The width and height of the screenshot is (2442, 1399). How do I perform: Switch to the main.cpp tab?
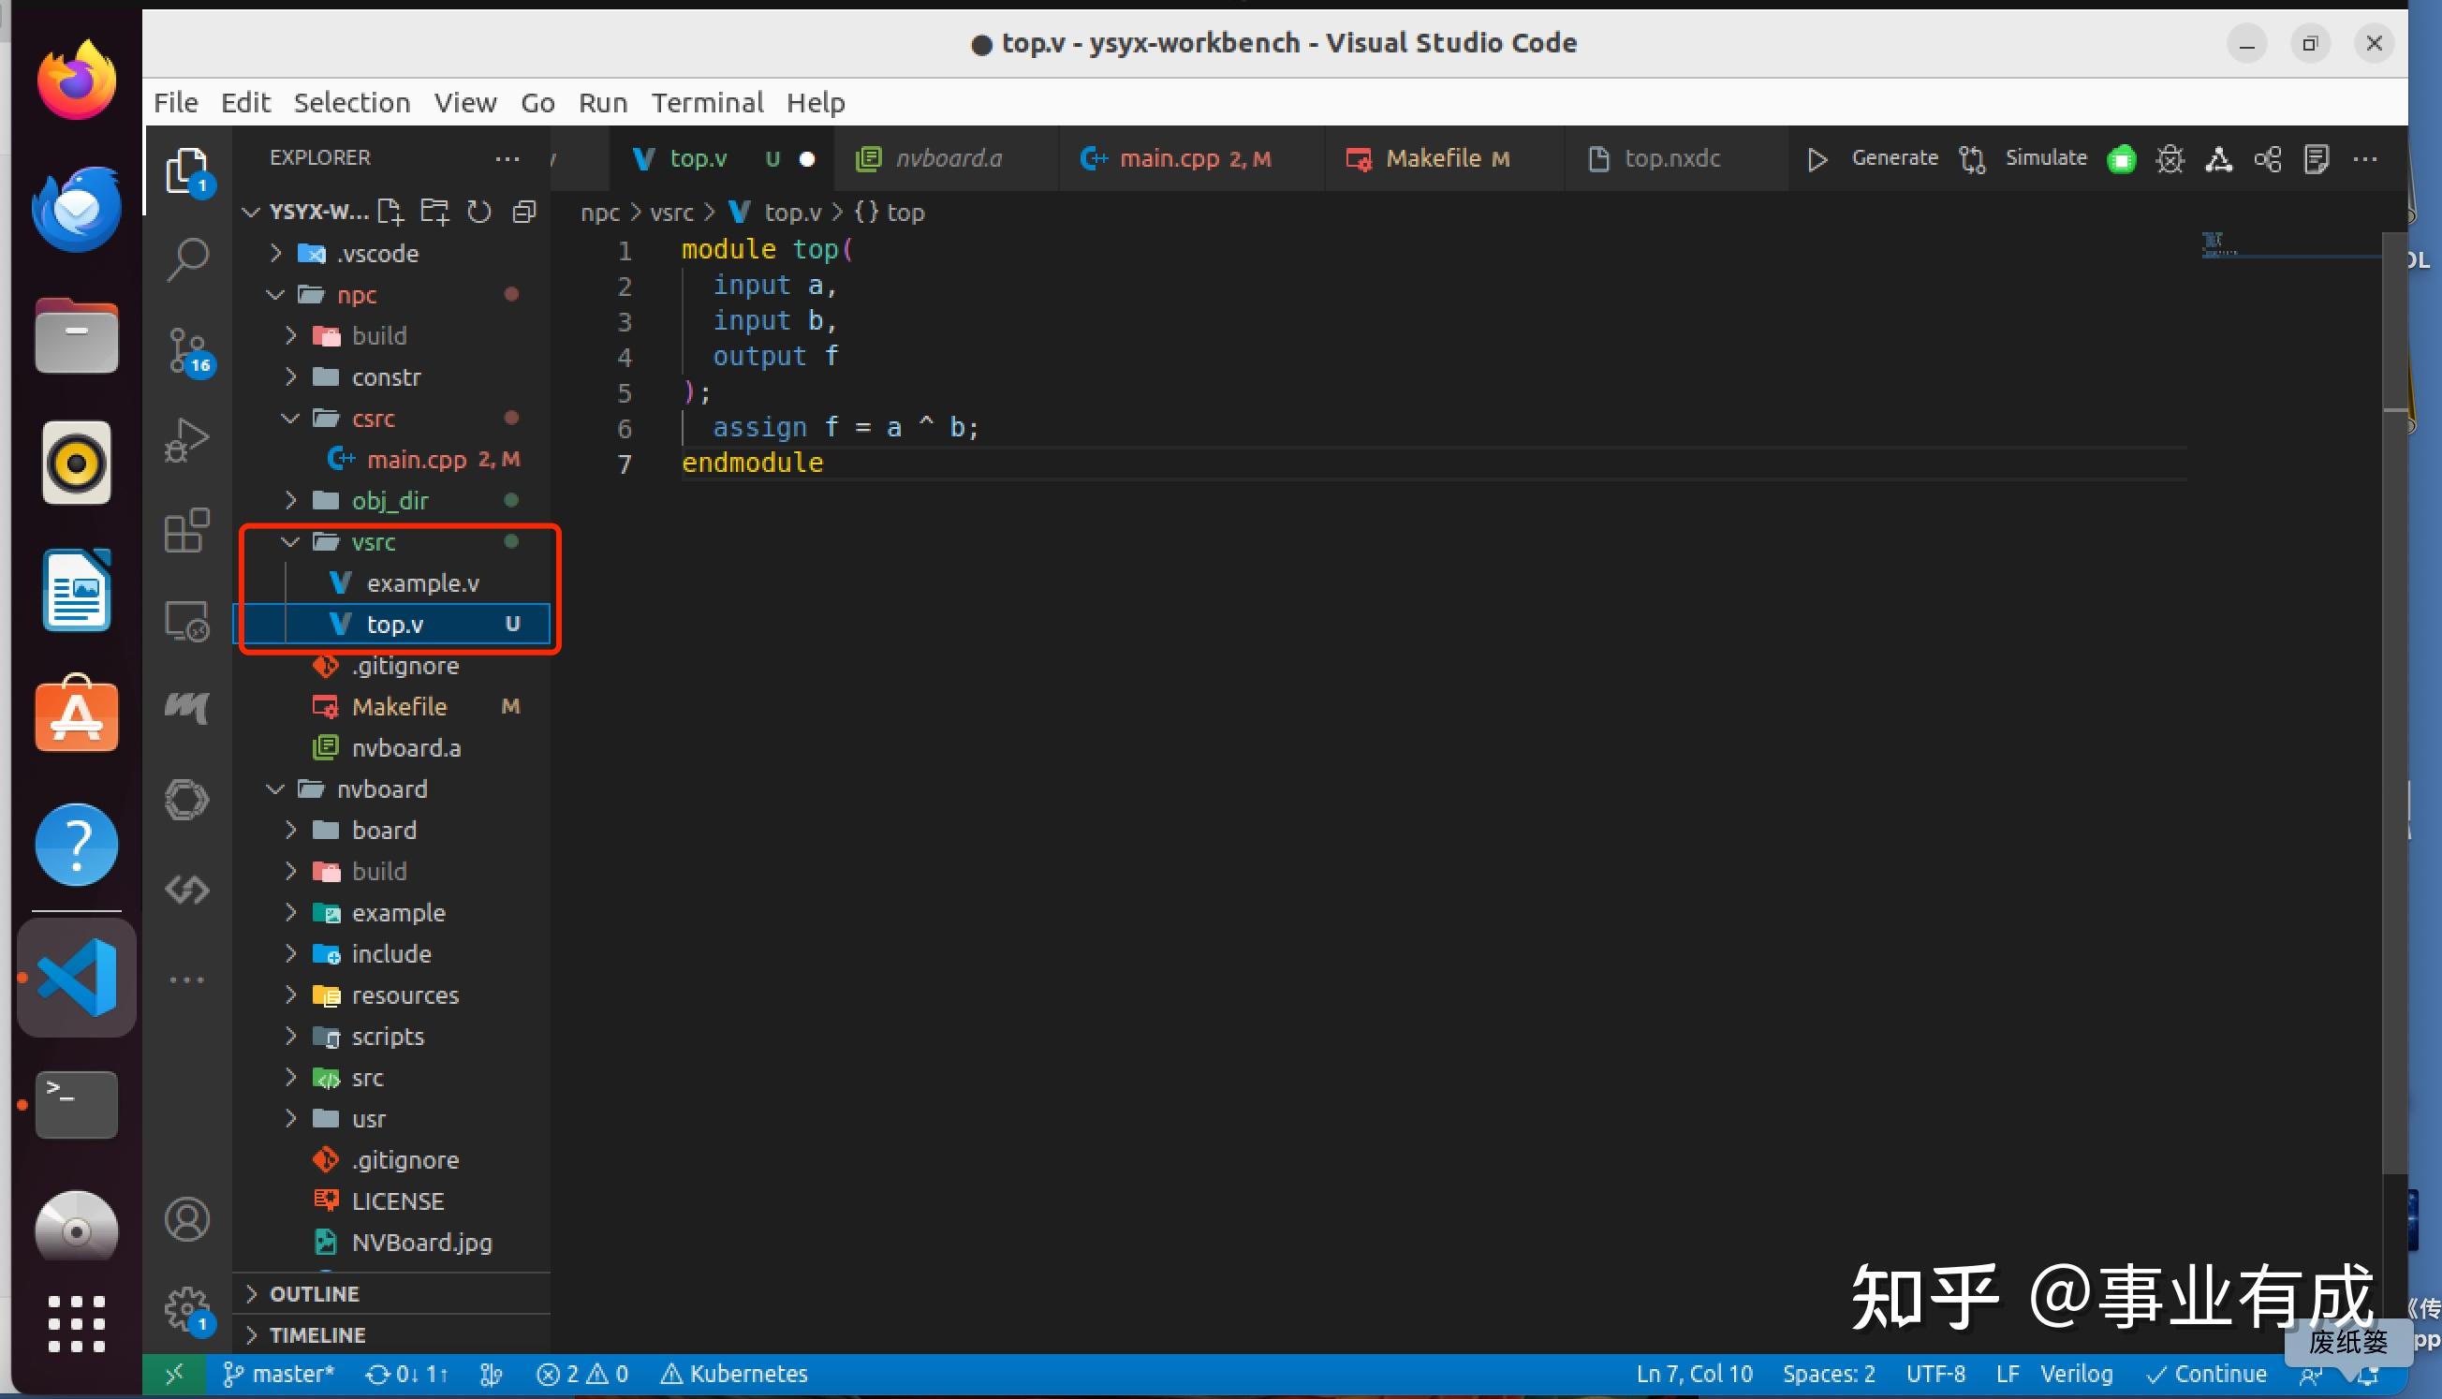click(x=1169, y=158)
